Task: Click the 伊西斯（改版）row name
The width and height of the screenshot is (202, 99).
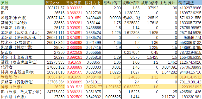Action: 22,97
